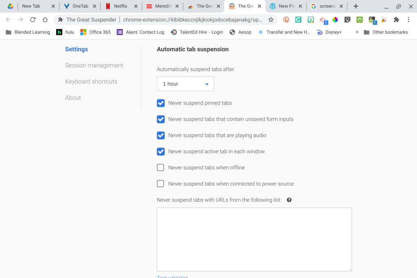Click the Bitly extension icon
The width and height of the screenshot is (417, 278).
286,20
